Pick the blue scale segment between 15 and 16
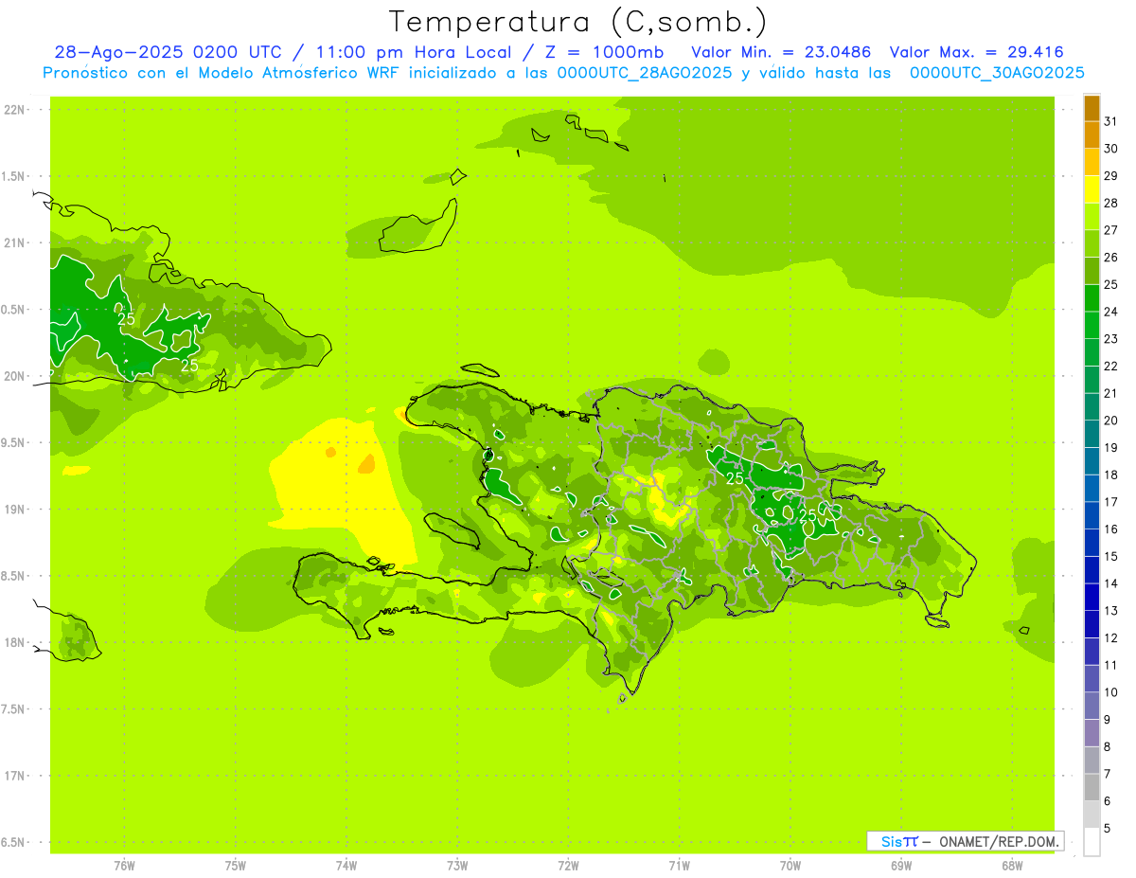This screenshot has height=878, width=1136. (1092, 543)
